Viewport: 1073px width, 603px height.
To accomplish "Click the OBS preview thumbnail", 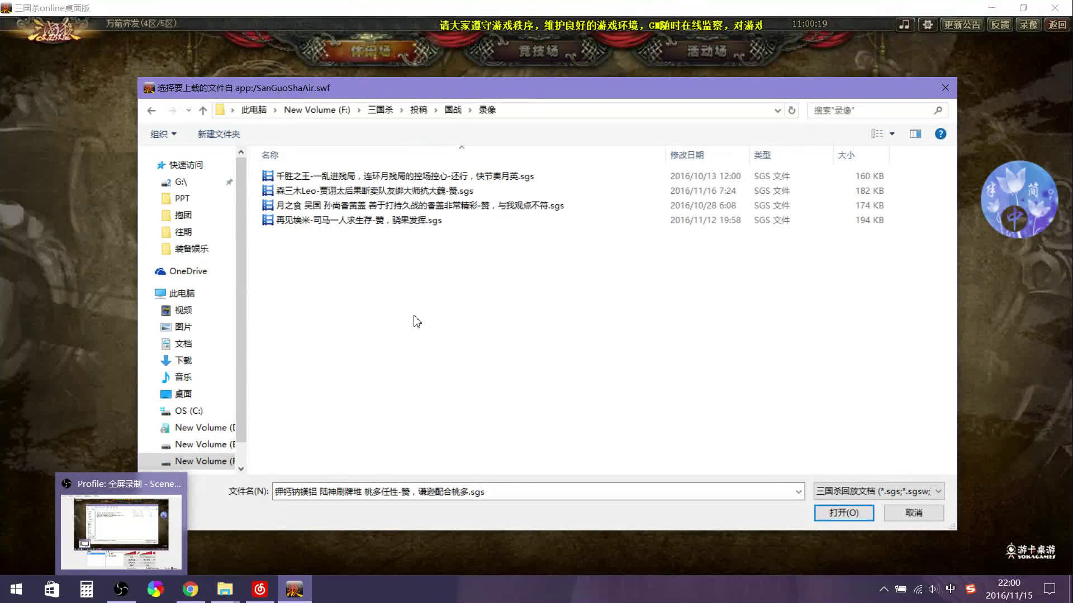I will [x=121, y=532].
